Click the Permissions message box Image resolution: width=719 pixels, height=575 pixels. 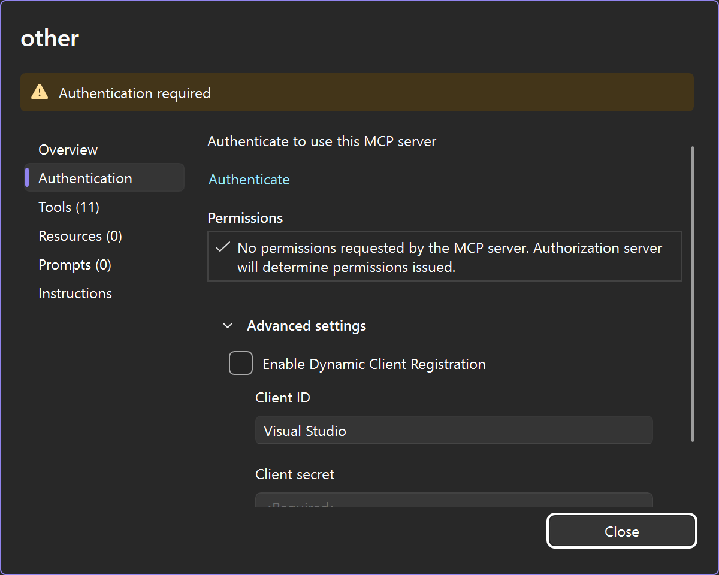point(444,257)
